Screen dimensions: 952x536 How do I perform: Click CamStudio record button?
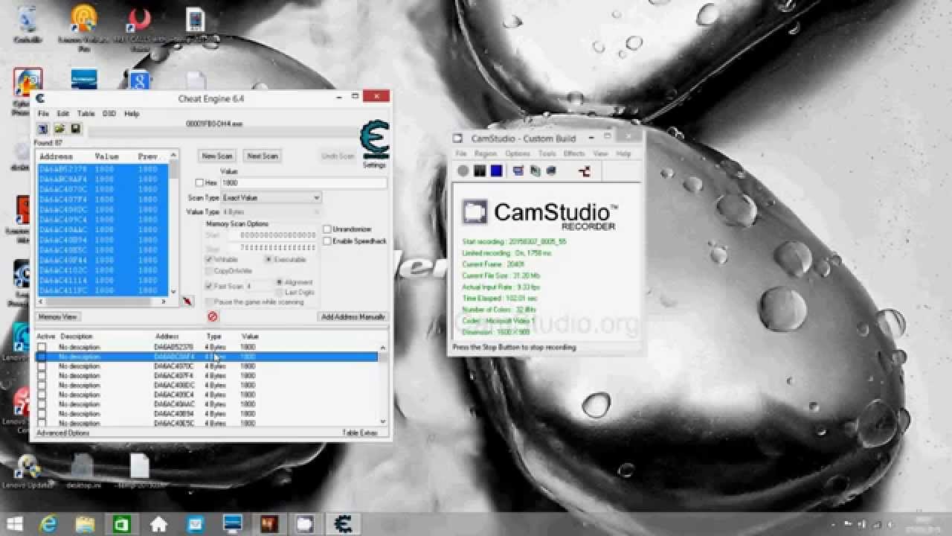(x=463, y=170)
